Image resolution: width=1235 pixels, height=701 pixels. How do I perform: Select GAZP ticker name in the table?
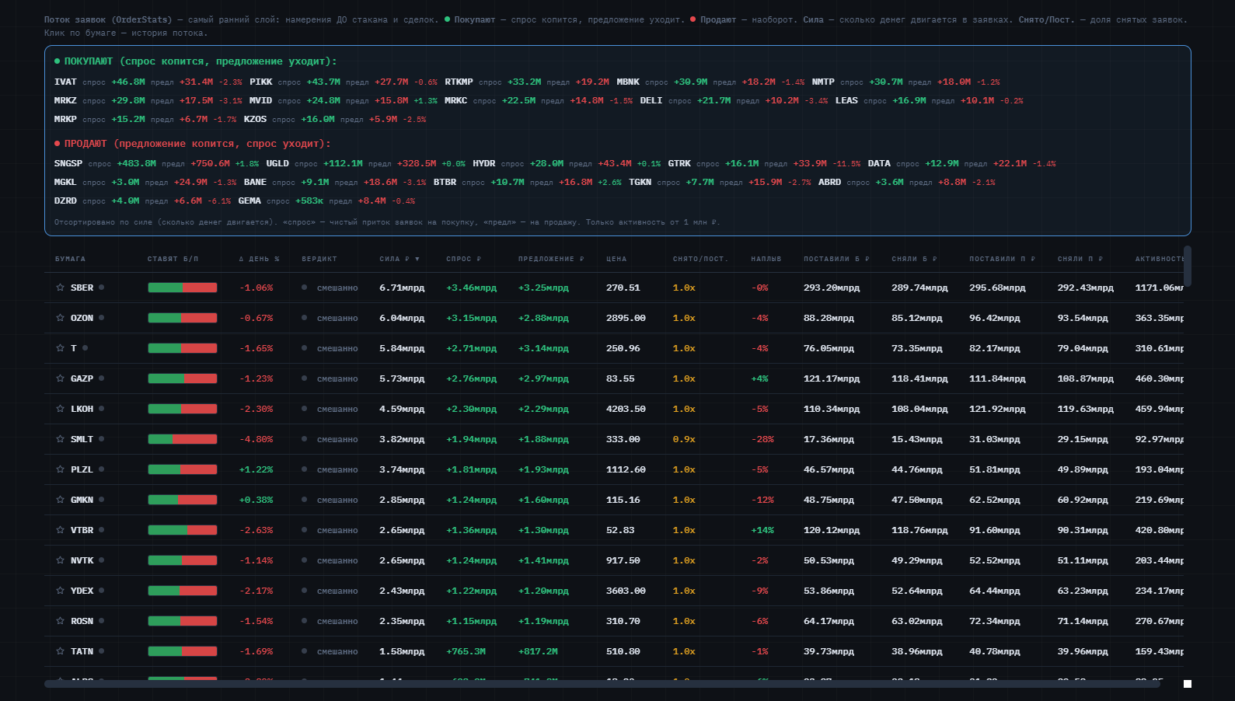coord(82,378)
